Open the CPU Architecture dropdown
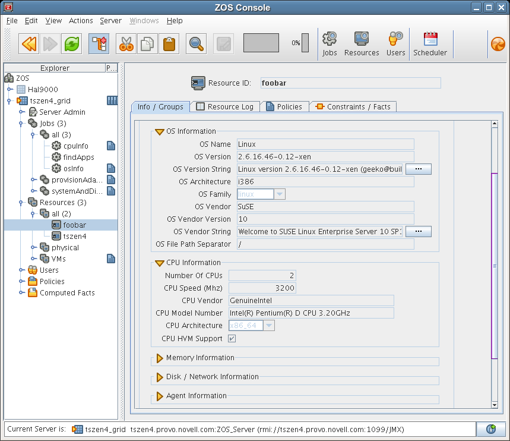This screenshot has height=441, width=510. pos(269,326)
